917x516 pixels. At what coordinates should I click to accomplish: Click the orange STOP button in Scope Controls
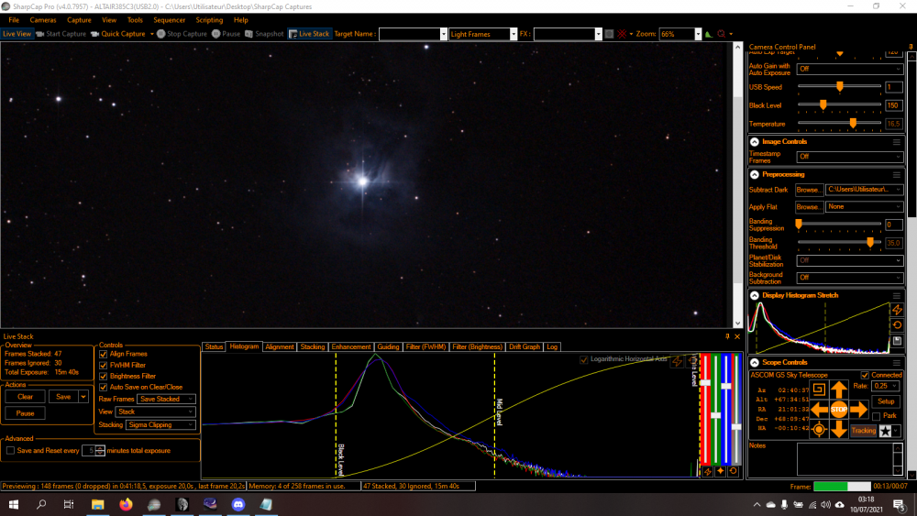839,409
